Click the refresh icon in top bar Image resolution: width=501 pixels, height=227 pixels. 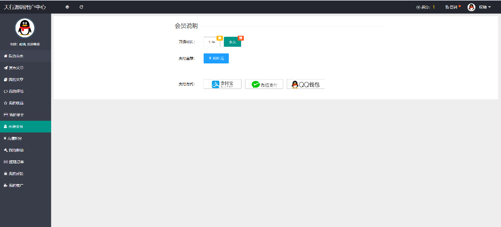coord(81,7)
